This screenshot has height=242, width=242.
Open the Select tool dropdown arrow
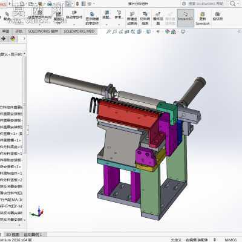coord(73,4)
